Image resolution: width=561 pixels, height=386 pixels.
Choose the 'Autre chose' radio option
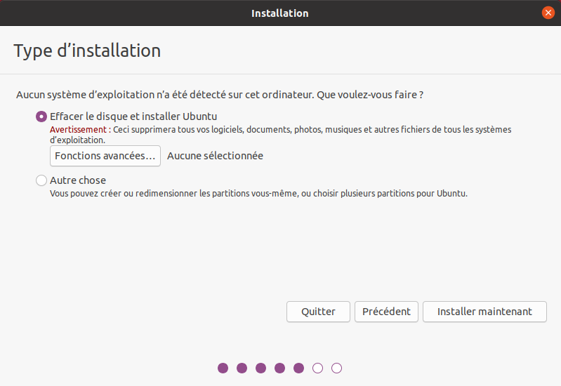pyautogui.click(x=41, y=180)
